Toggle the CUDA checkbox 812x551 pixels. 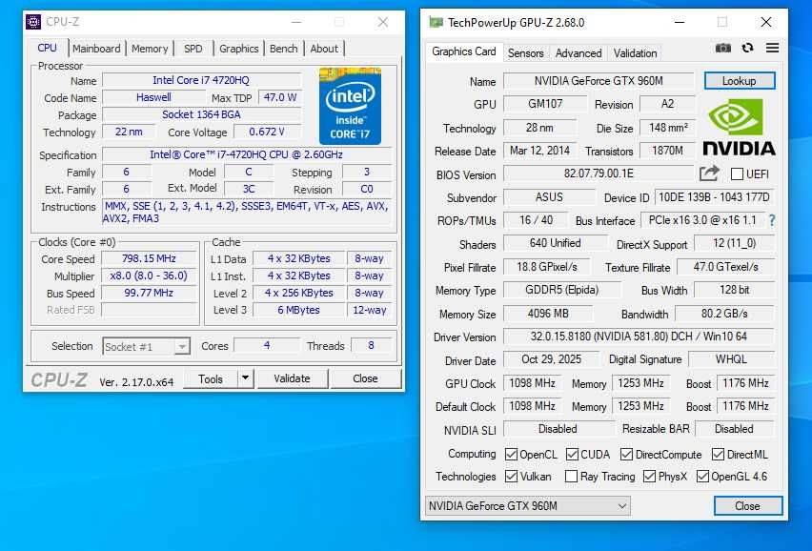coord(572,454)
